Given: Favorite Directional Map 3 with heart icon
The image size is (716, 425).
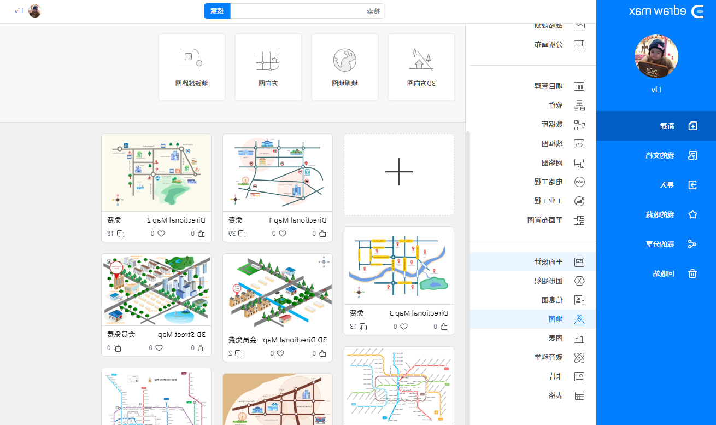Looking at the screenshot, I should (x=404, y=327).
